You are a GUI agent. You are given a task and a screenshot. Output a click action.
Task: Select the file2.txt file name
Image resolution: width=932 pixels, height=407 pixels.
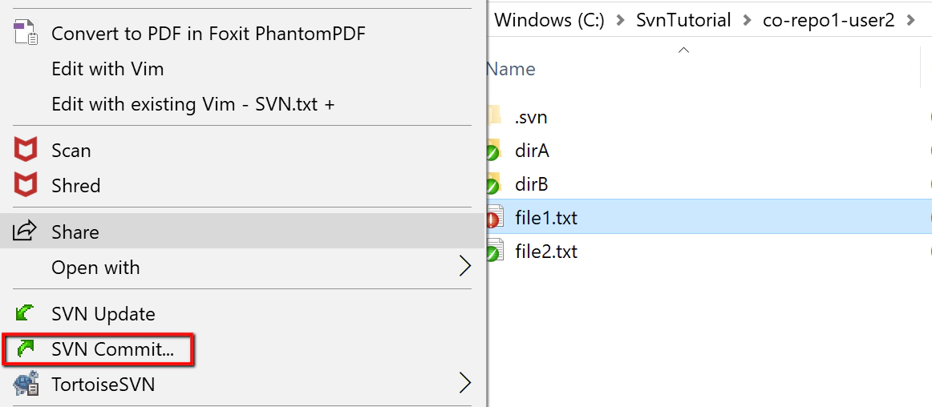click(x=546, y=252)
